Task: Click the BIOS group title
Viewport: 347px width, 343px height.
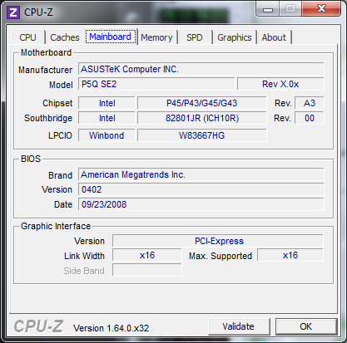Action: pos(31,159)
